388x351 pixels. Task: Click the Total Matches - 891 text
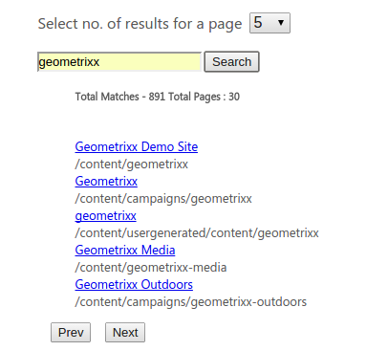(x=120, y=97)
